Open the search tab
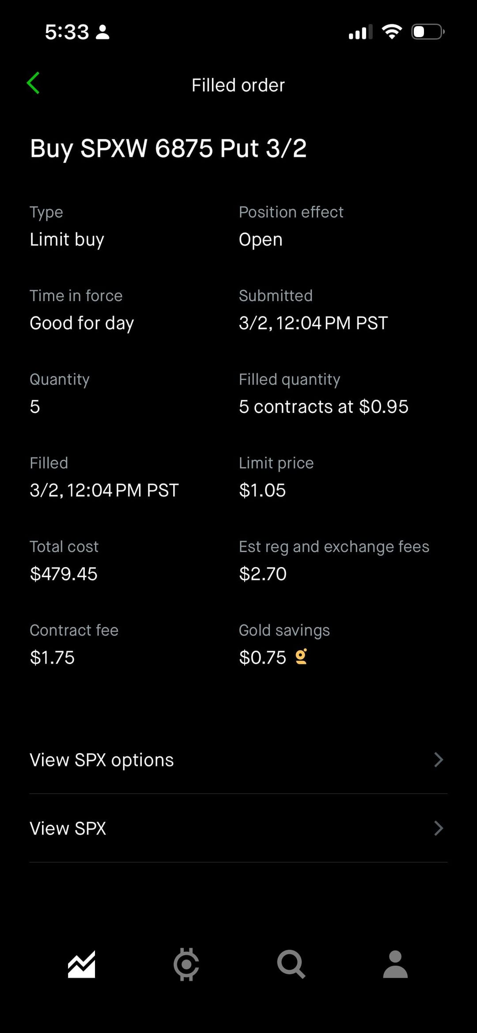The image size is (477, 1033). coord(291,964)
